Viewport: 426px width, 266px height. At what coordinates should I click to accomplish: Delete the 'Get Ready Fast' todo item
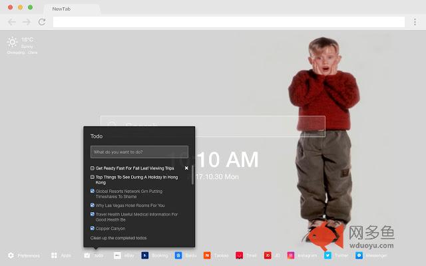pyautogui.click(x=186, y=168)
